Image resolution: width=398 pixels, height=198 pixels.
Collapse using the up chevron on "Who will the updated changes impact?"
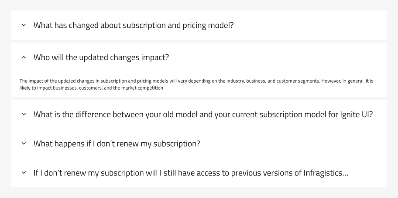tap(24, 57)
